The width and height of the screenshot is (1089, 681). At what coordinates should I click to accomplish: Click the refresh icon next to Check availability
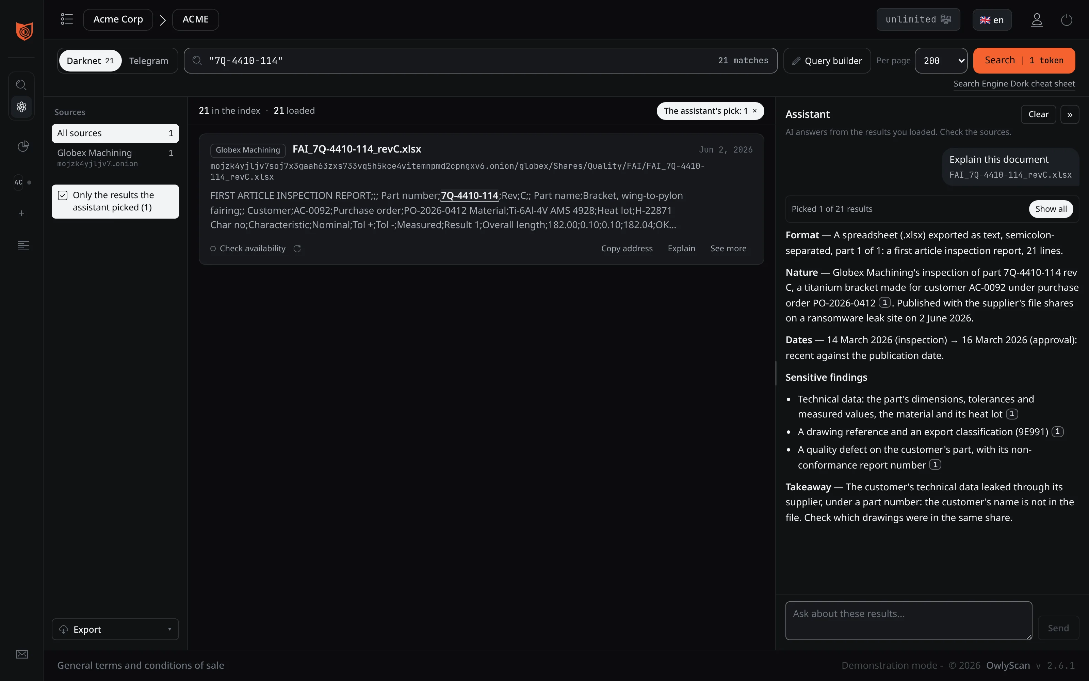point(297,249)
